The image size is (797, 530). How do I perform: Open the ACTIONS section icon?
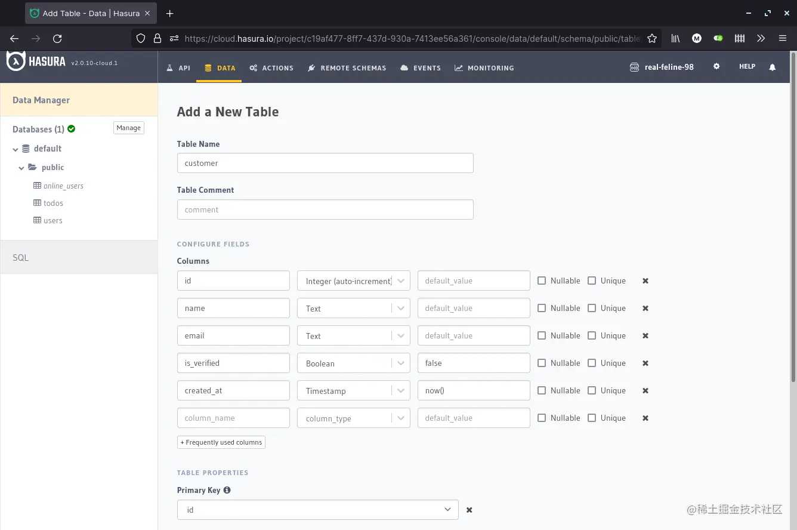pos(252,67)
